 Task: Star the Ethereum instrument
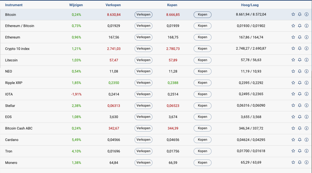pos(293,37)
